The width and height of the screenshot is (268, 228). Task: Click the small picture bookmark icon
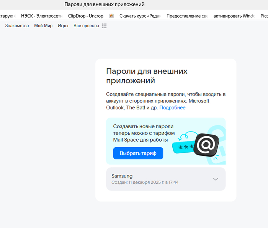(x=111, y=16)
